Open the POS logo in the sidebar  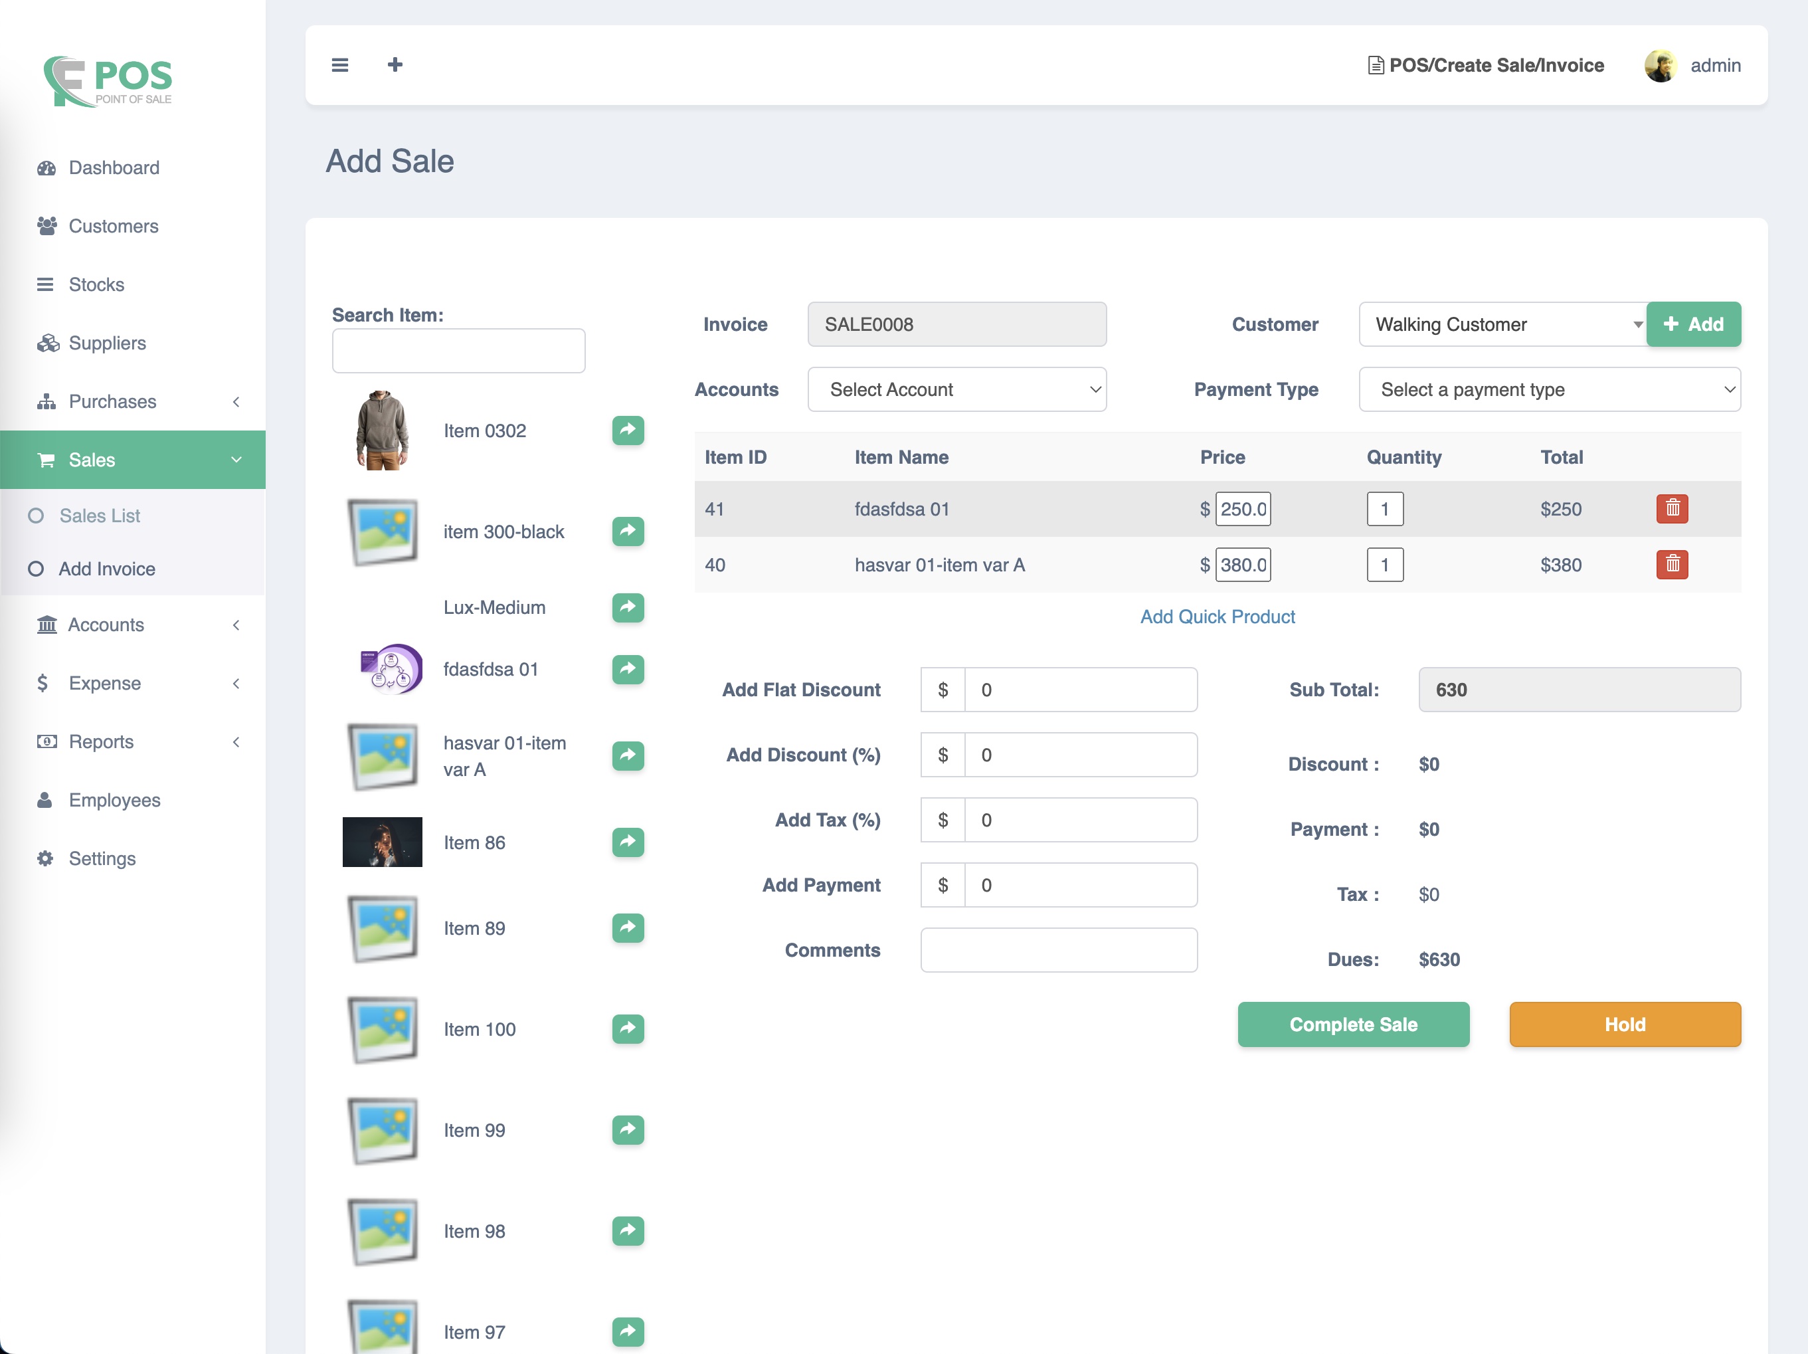pyautogui.click(x=108, y=81)
